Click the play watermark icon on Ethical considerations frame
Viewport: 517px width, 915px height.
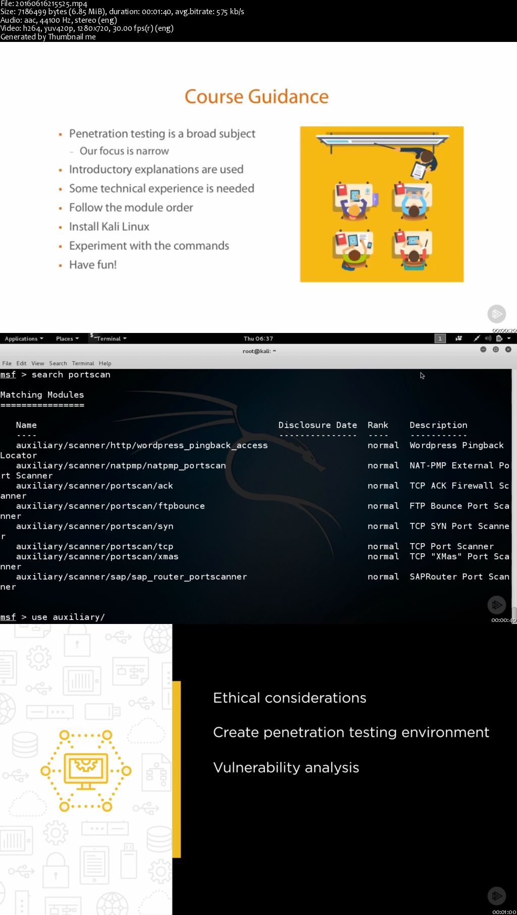[x=497, y=896]
